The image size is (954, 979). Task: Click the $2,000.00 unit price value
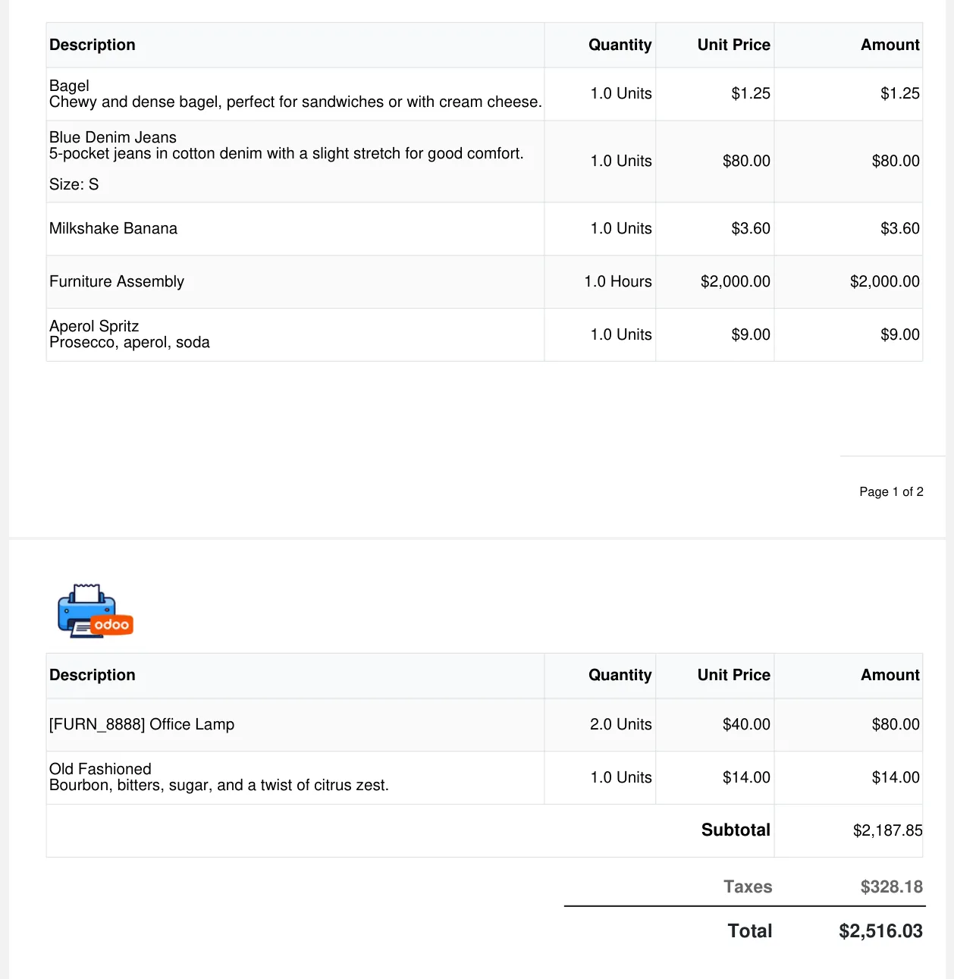[x=735, y=281]
